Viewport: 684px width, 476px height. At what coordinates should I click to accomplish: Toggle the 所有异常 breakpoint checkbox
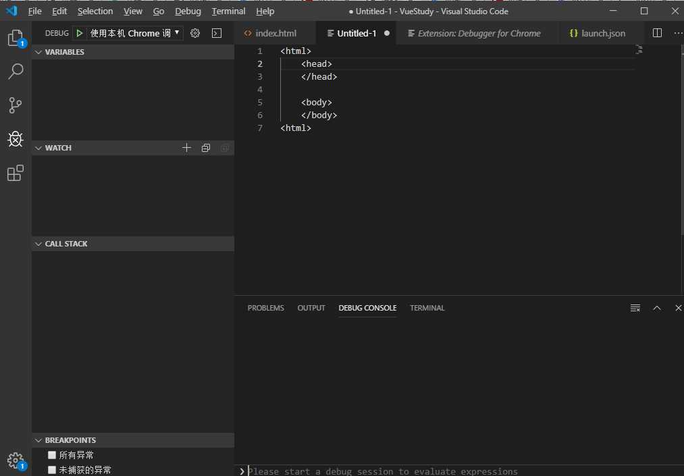pos(52,455)
